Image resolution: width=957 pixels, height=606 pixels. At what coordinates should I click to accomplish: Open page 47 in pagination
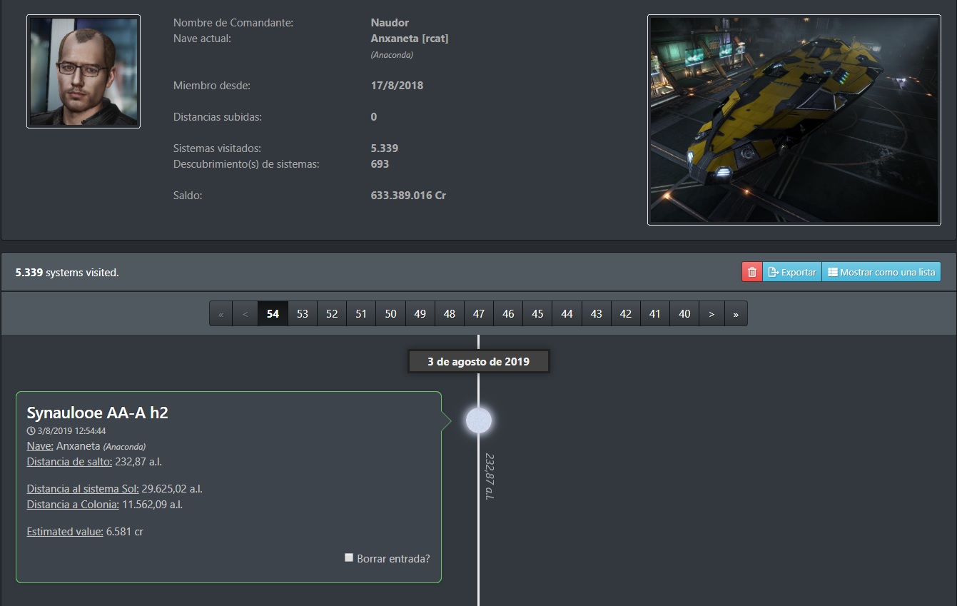coord(479,314)
